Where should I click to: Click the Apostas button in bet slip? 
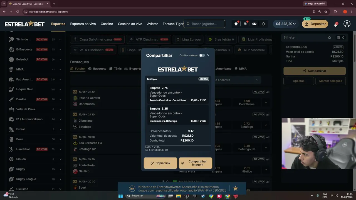[299, 81]
